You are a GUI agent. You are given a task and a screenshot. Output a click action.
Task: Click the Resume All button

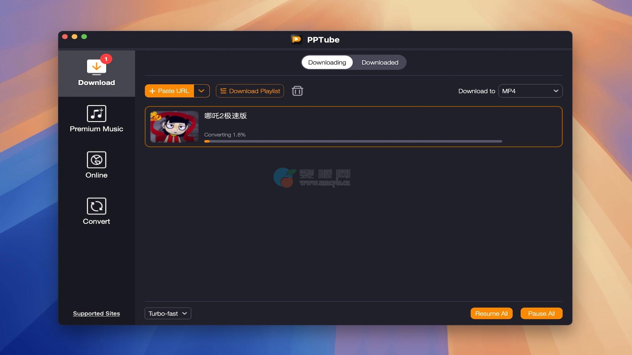[491, 313]
